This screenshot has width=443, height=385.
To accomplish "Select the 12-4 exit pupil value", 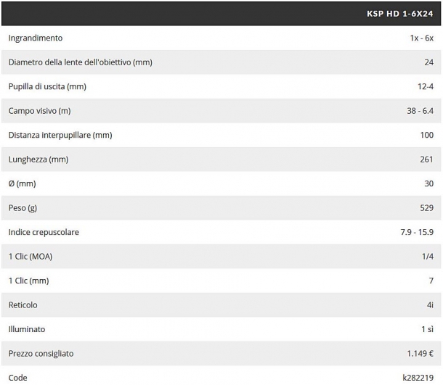I will 426,86.
